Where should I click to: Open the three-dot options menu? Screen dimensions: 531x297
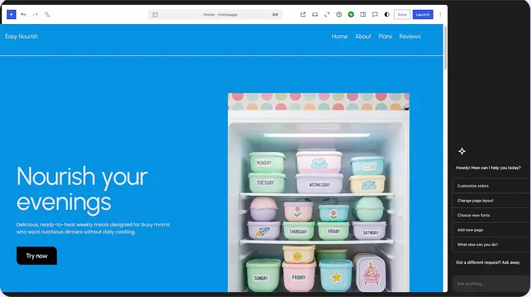(x=440, y=14)
